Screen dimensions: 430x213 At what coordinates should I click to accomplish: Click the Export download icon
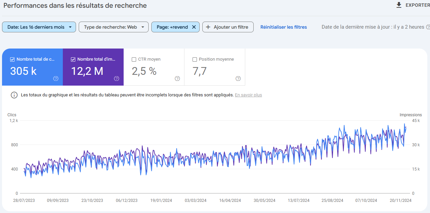point(399,5)
